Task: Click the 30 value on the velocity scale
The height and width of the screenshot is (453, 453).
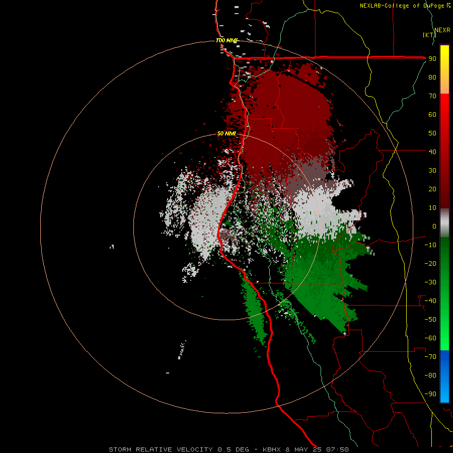Action: 432,171
